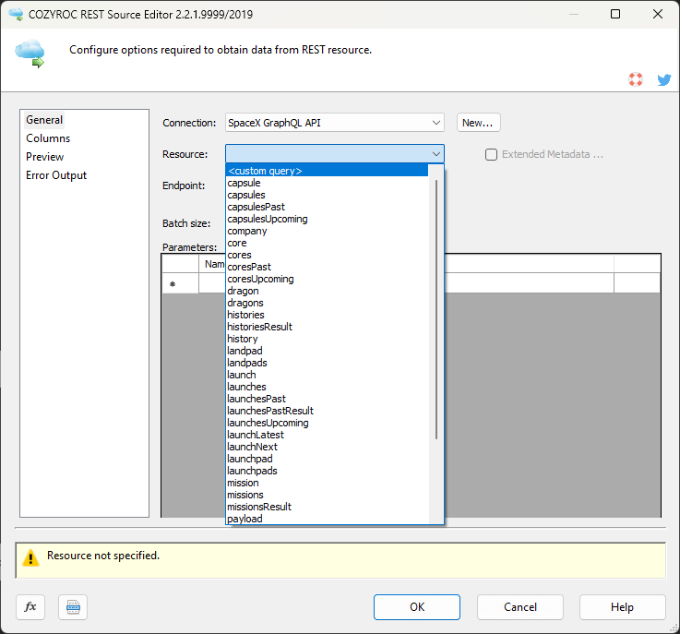The width and height of the screenshot is (680, 634).
Task: Choose the launchpad resource
Action: (x=327, y=459)
